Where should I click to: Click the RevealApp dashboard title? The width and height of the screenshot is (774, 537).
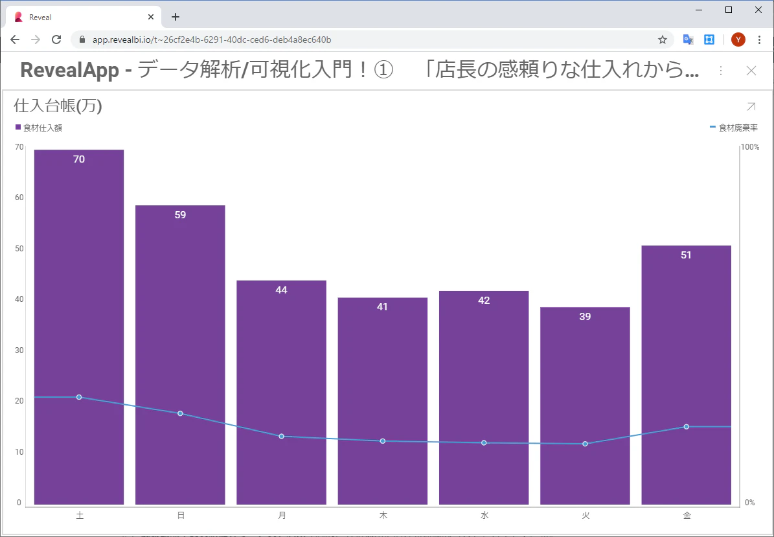(x=359, y=71)
